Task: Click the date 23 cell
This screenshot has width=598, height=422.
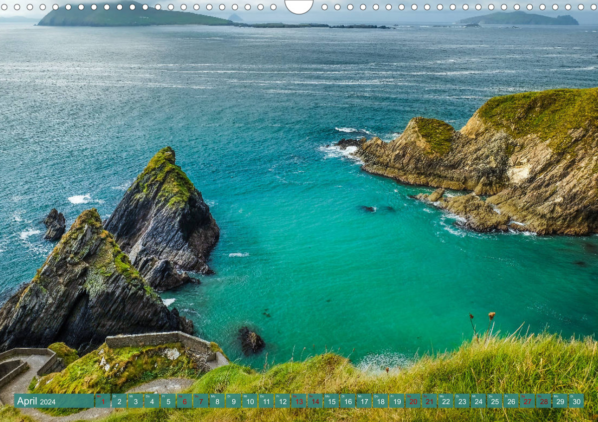Action: 462,401
